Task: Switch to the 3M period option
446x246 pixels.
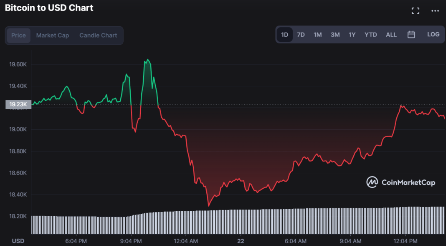Action: (x=335, y=34)
